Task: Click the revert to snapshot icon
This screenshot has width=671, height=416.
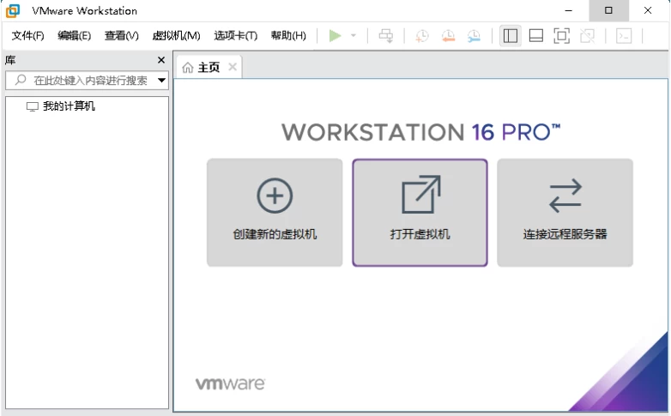Action: click(x=448, y=35)
